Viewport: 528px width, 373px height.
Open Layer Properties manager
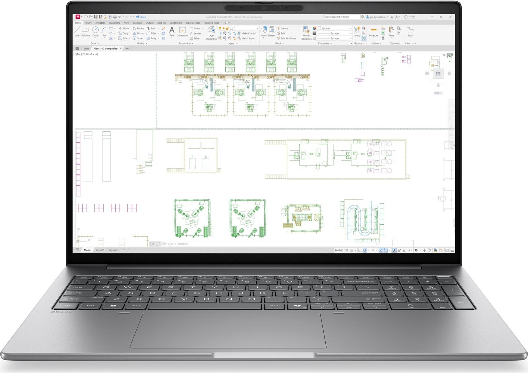[211, 33]
